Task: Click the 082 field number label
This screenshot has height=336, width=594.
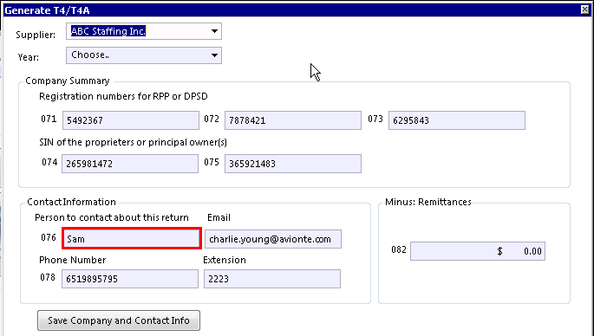Action: tap(399, 249)
